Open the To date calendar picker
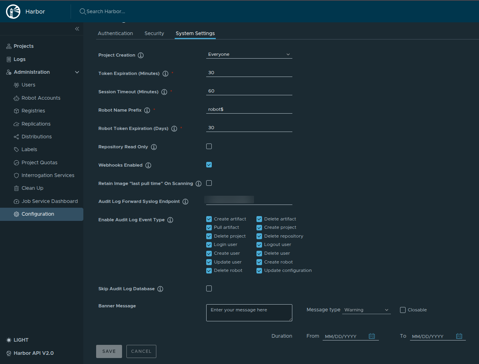Image resolution: width=479 pixels, height=364 pixels. tap(459, 336)
